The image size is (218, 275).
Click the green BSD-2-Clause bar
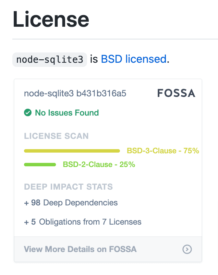coord(40,165)
